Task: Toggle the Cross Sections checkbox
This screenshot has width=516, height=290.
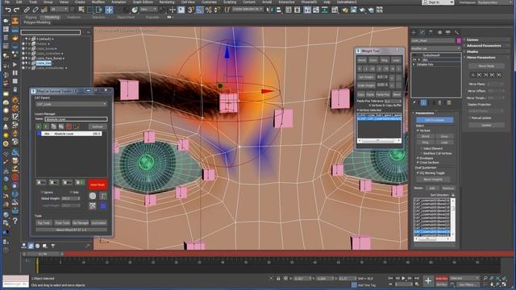Action: click(418, 163)
